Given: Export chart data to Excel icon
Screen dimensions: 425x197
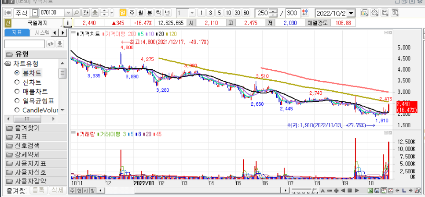Looking at the screenshot, I should (370, 190).
